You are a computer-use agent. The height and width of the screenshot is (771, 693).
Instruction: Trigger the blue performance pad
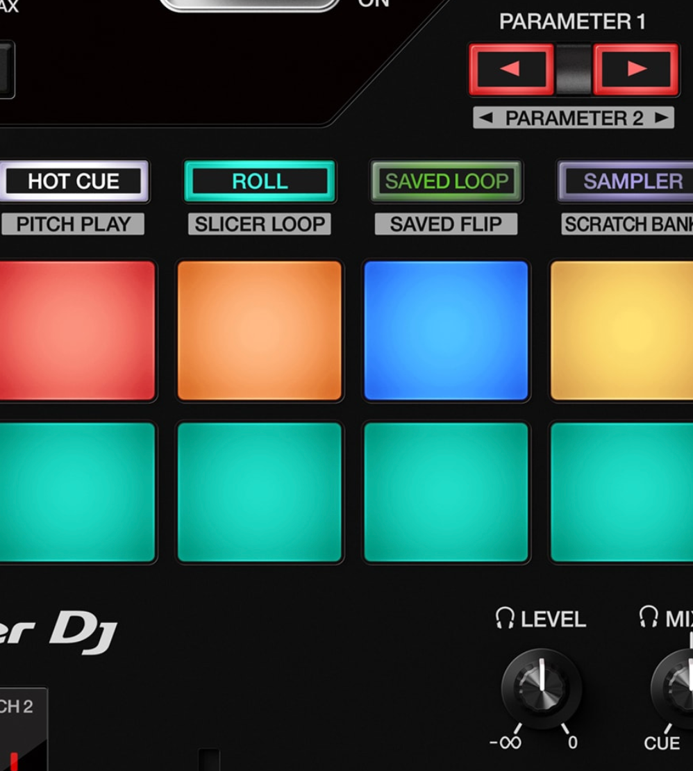[446, 331]
